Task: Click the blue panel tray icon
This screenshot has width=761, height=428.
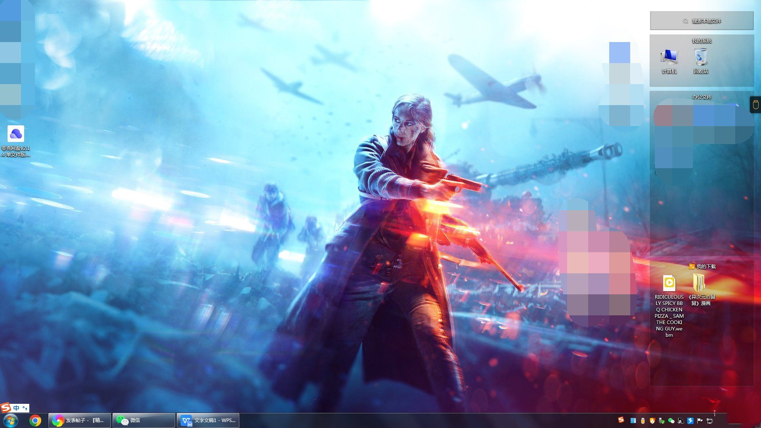Action: click(x=633, y=421)
